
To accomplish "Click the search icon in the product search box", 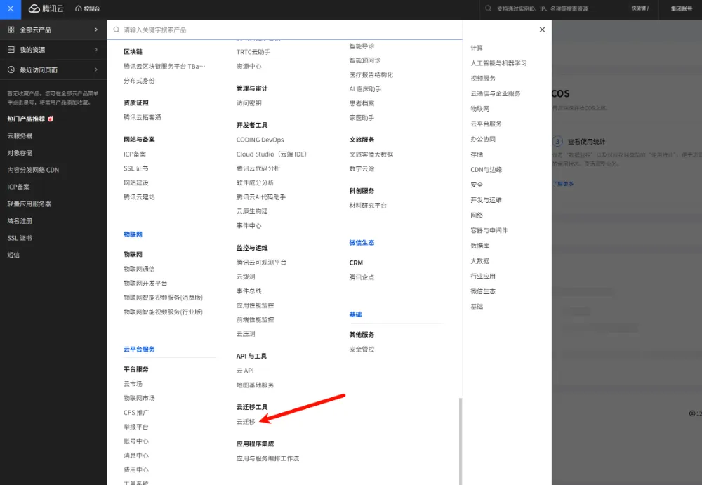I will pyautogui.click(x=117, y=29).
